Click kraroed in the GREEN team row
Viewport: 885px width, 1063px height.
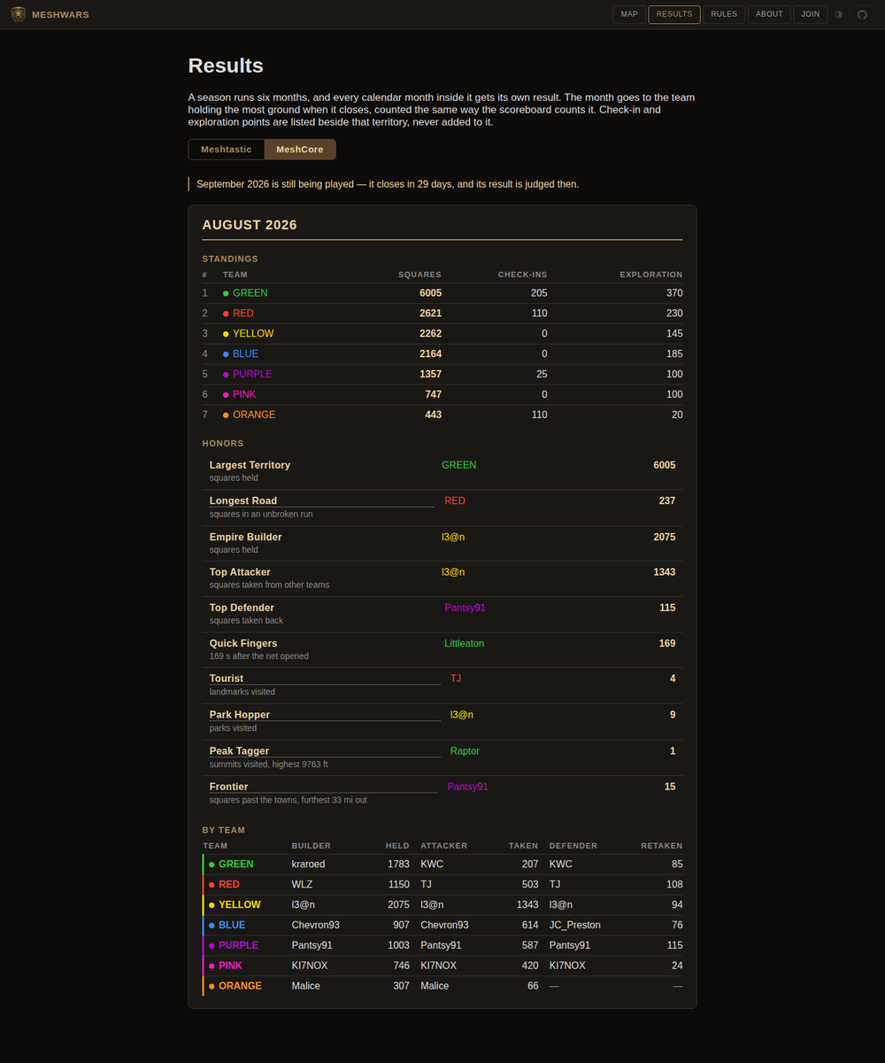coord(309,865)
